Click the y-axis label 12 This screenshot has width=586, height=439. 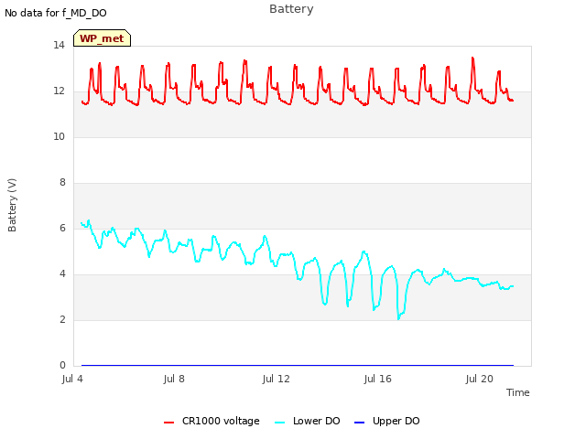click(59, 91)
